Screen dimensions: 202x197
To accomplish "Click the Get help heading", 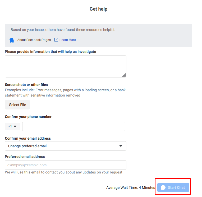I will tap(98, 9).
